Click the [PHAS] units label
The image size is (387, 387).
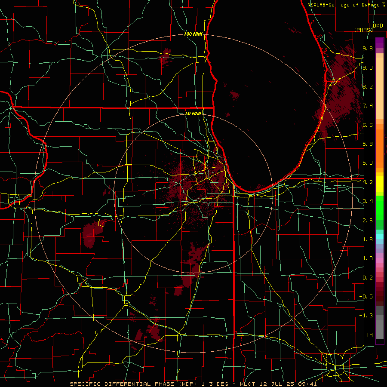point(363,30)
